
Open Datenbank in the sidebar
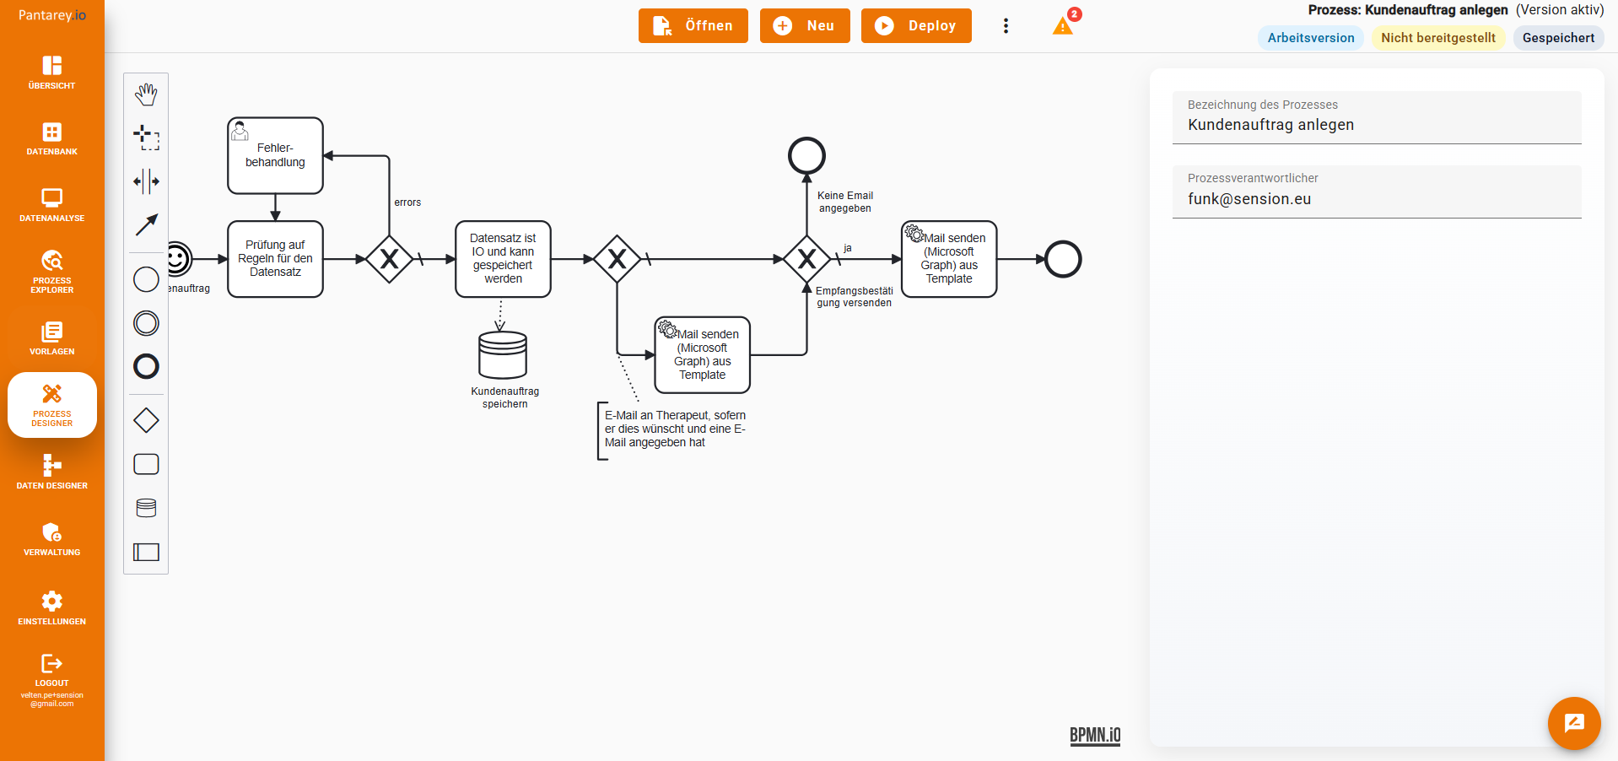(52, 139)
